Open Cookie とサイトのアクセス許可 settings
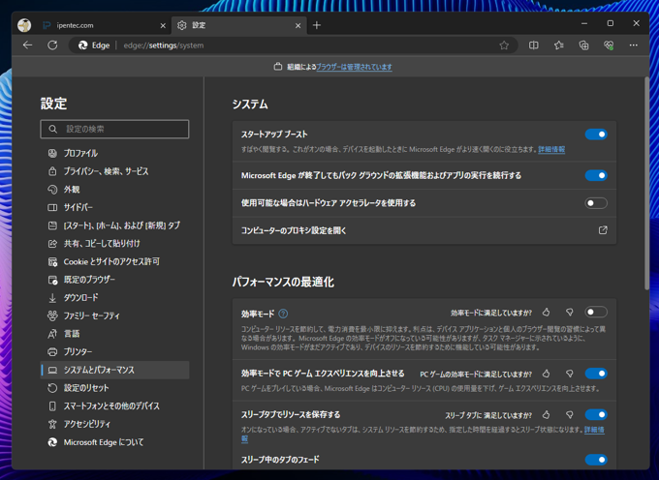 tap(114, 261)
